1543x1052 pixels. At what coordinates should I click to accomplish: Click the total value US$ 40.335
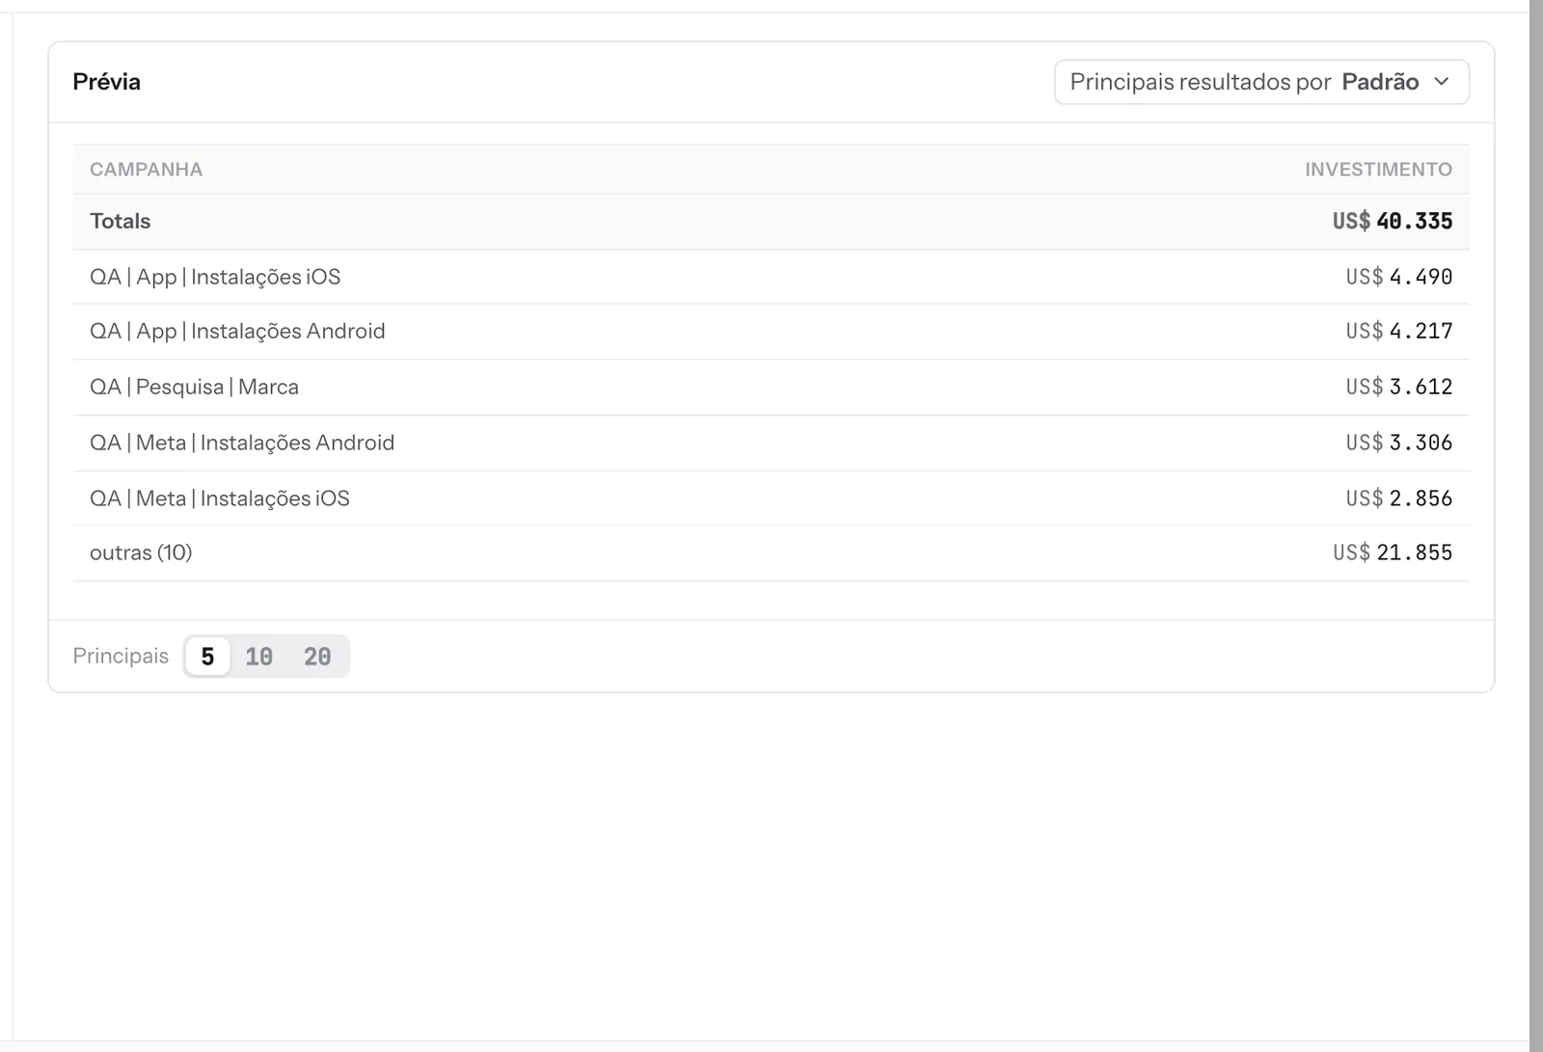tap(1392, 221)
